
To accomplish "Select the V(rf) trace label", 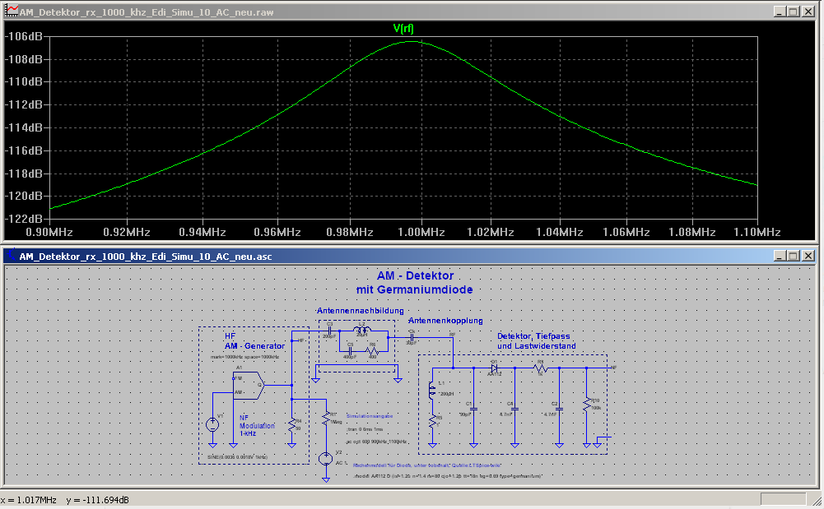I will coord(403,28).
